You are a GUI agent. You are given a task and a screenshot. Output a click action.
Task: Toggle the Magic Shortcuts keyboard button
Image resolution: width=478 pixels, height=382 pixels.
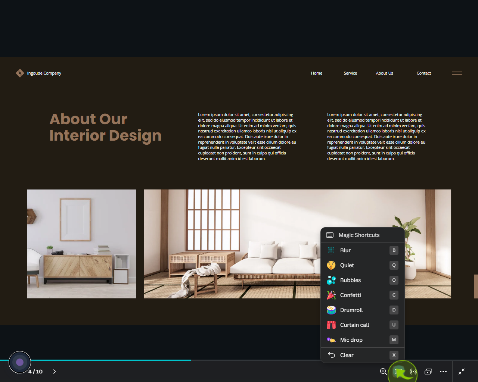pyautogui.click(x=399, y=372)
